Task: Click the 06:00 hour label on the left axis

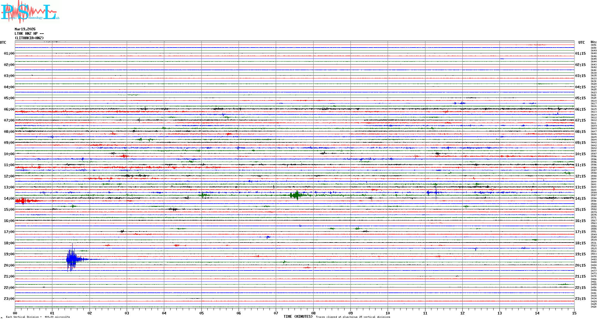Action: tap(9, 109)
